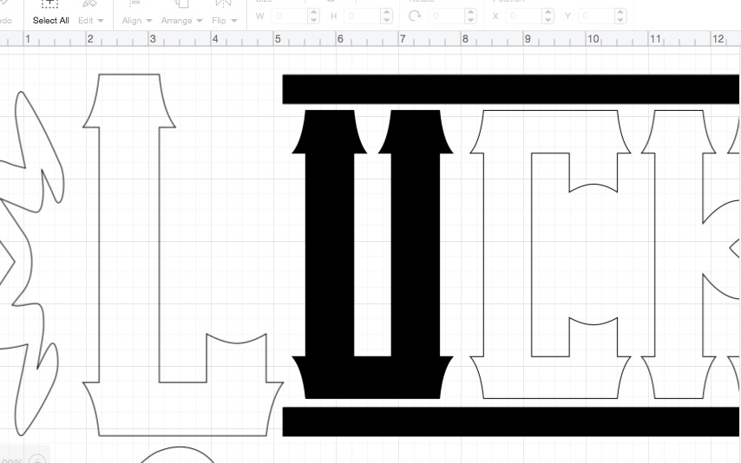Screen dimensions: 741x463
Task: Increase rotation with Rotate stepper up arrow
Action: tap(470, 12)
